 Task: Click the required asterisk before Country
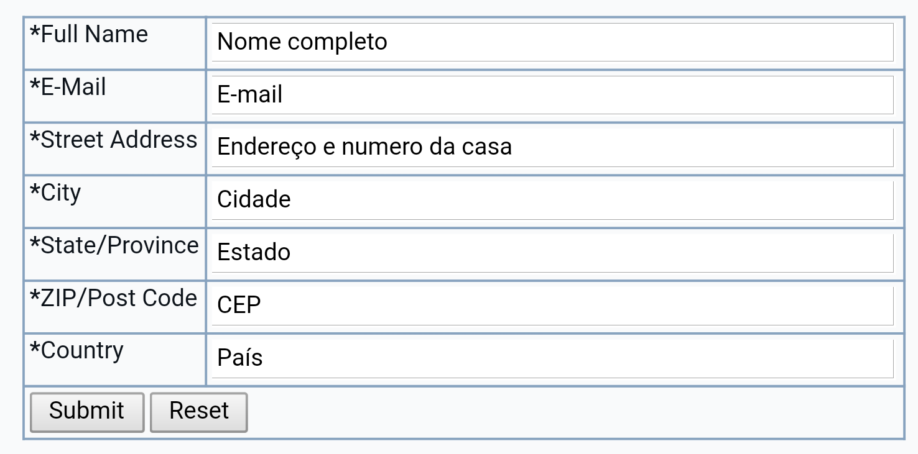click(35, 348)
